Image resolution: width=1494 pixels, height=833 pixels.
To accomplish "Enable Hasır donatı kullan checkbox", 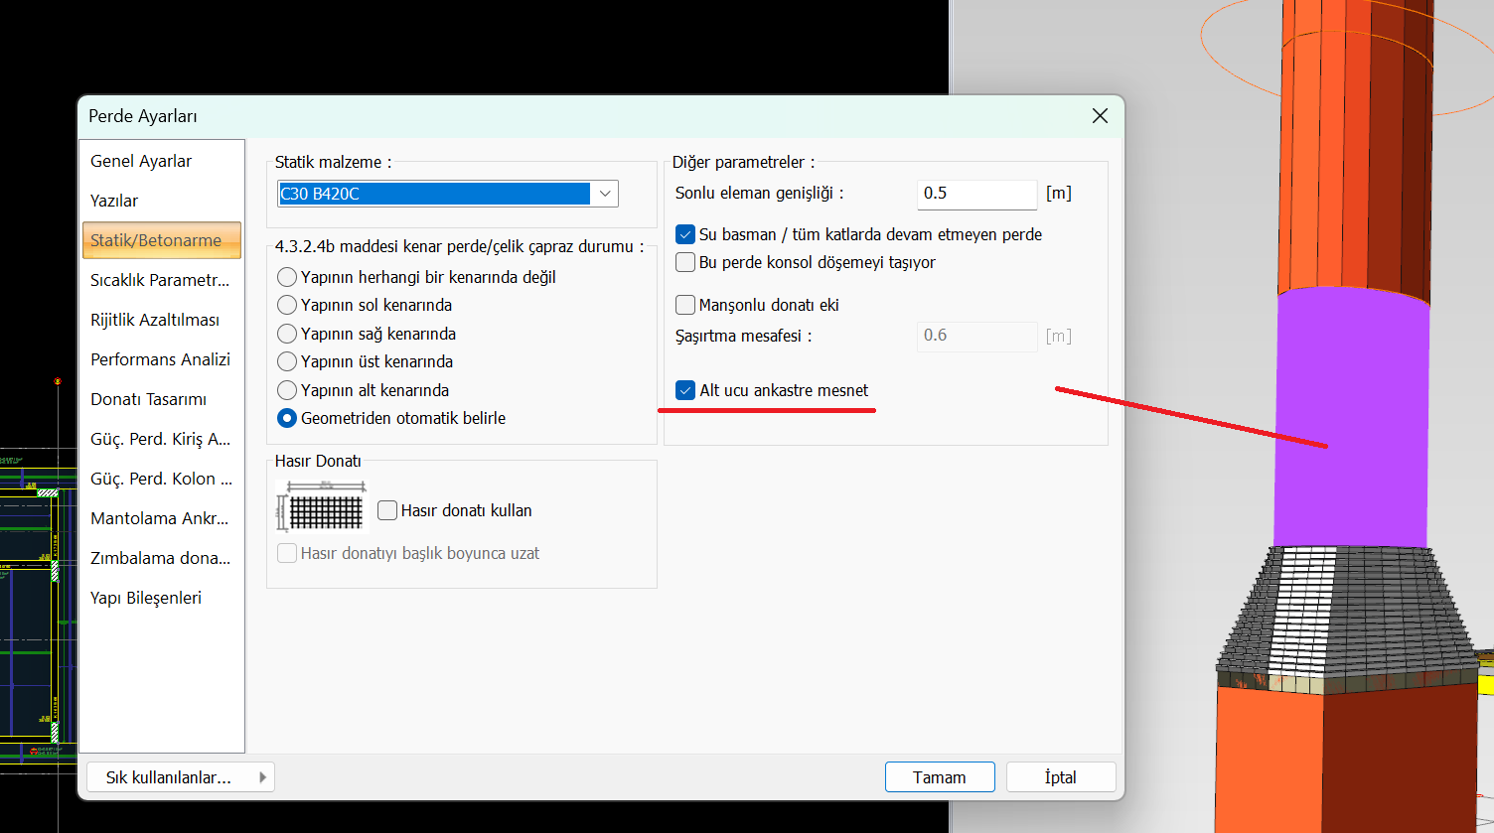I will pos(388,510).
